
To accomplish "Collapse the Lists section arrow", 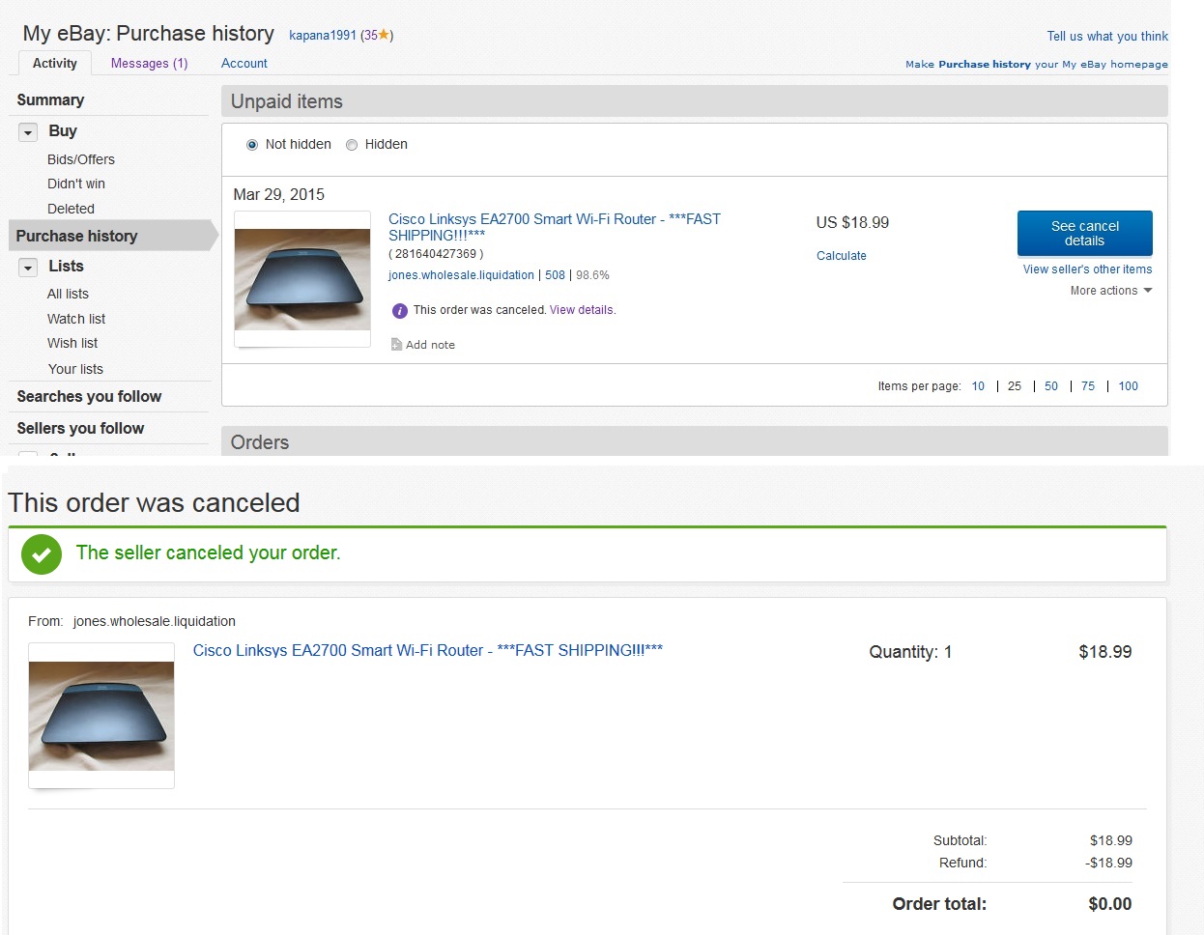I will [28, 268].
